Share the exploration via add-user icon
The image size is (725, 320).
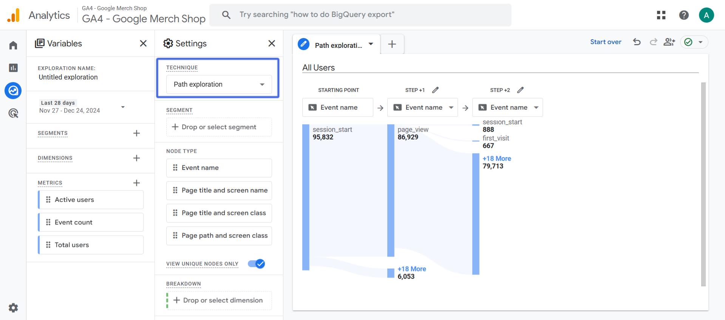pyautogui.click(x=669, y=42)
